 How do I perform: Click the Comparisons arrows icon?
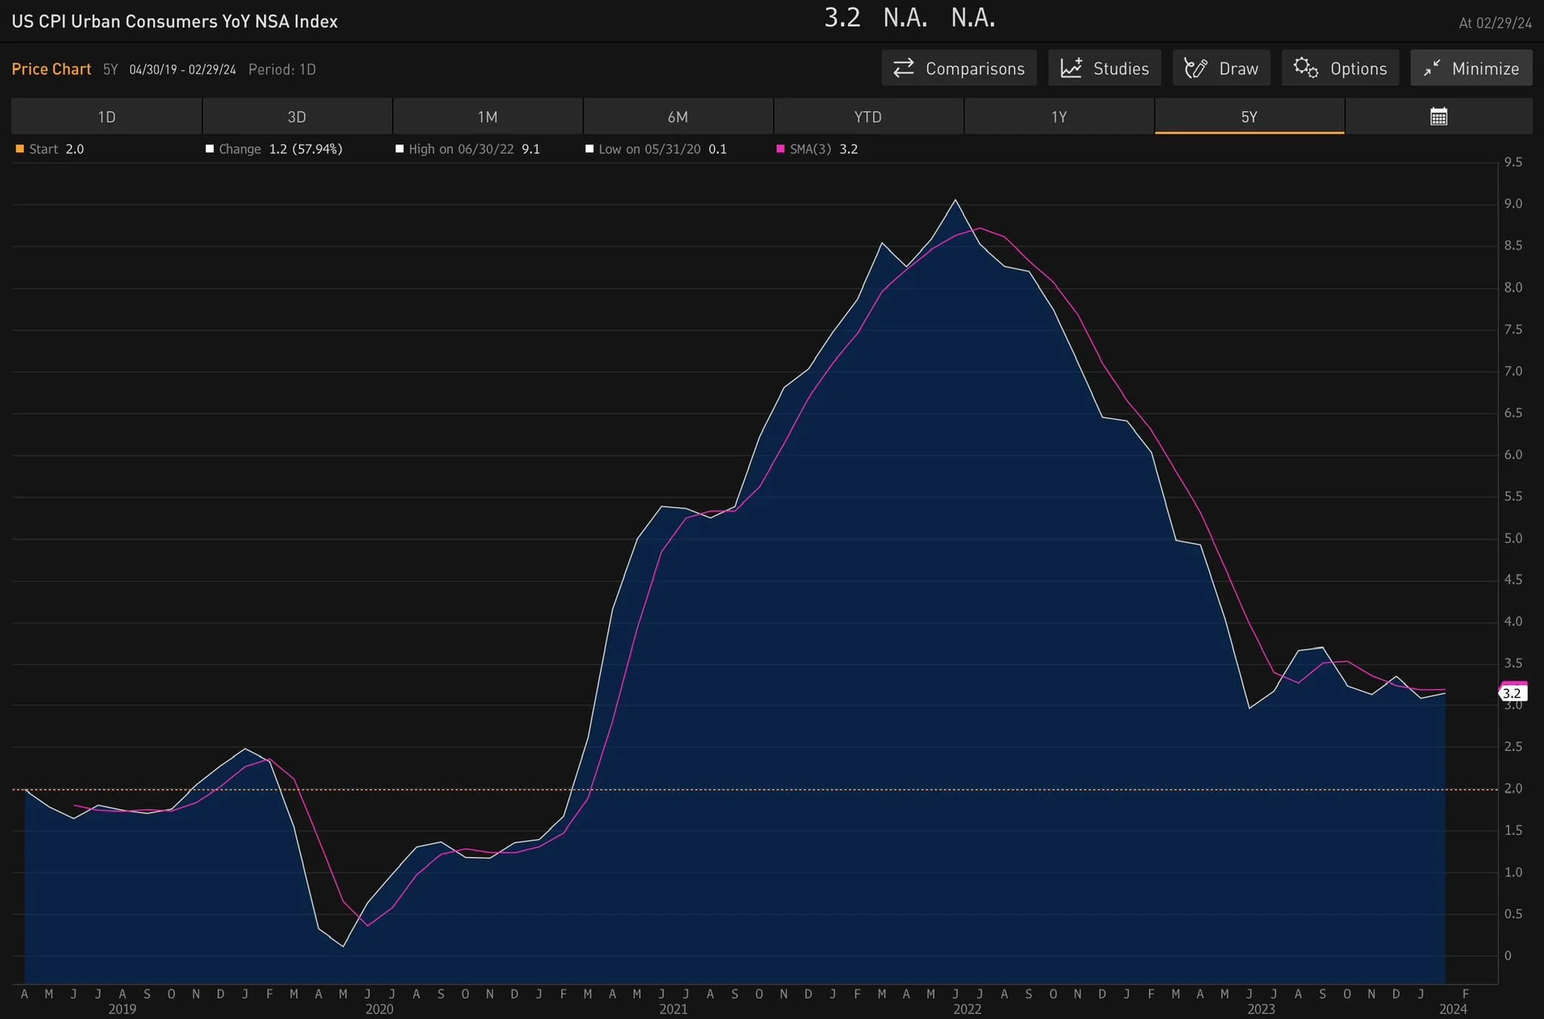tap(904, 69)
